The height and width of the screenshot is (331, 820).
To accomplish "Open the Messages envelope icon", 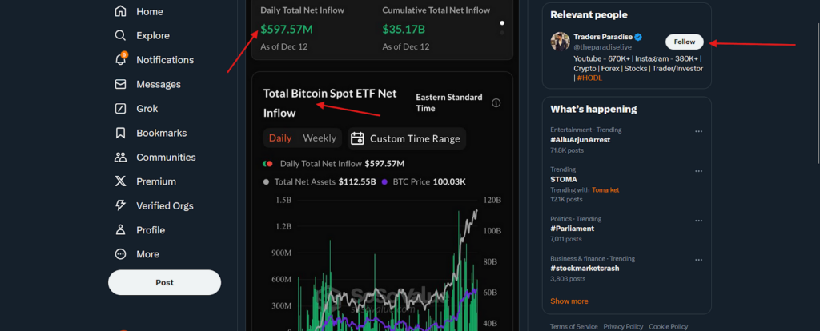I will click(120, 84).
